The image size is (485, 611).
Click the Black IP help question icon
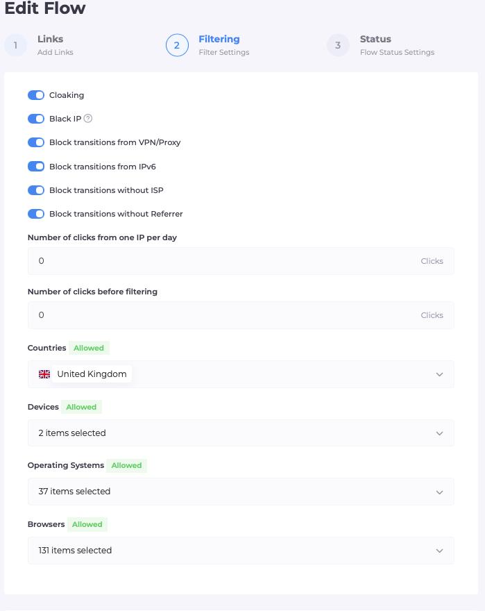coord(88,119)
